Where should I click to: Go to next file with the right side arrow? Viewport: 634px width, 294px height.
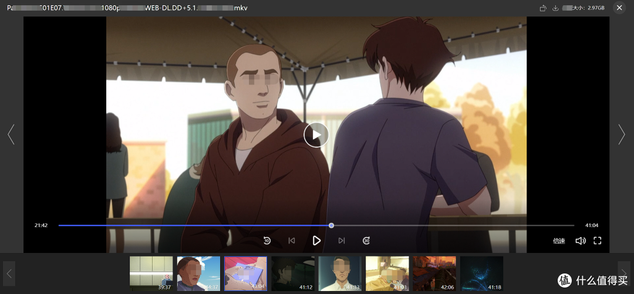pyautogui.click(x=622, y=134)
